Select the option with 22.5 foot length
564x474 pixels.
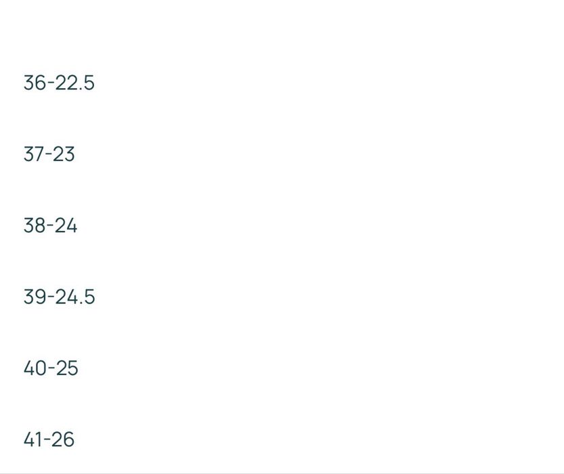point(59,83)
